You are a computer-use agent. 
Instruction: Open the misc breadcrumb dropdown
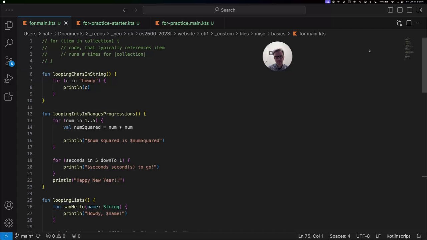[x=260, y=34]
